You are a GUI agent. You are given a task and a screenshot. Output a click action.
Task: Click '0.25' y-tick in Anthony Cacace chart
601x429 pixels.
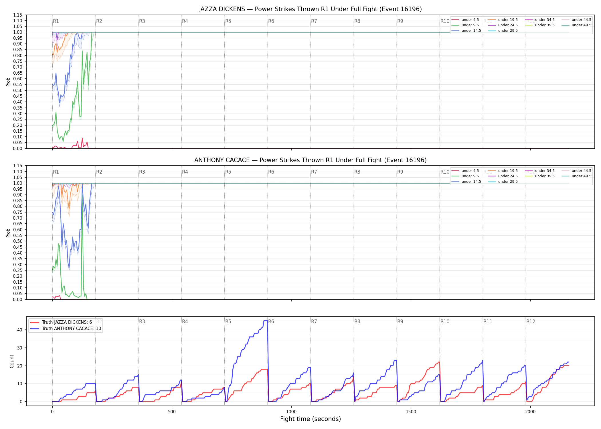click(x=18, y=270)
